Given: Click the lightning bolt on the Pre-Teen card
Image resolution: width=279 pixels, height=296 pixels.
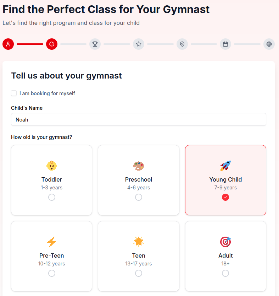Looking at the screenshot, I should [51, 241].
